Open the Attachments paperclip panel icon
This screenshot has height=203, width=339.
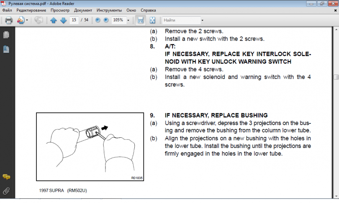pos(6,191)
